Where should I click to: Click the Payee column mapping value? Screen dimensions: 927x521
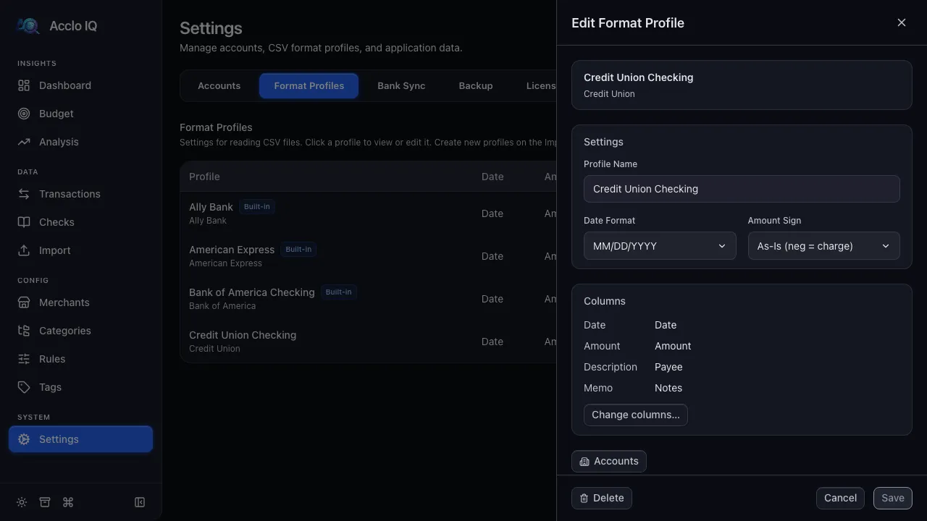tap(668, 367)
